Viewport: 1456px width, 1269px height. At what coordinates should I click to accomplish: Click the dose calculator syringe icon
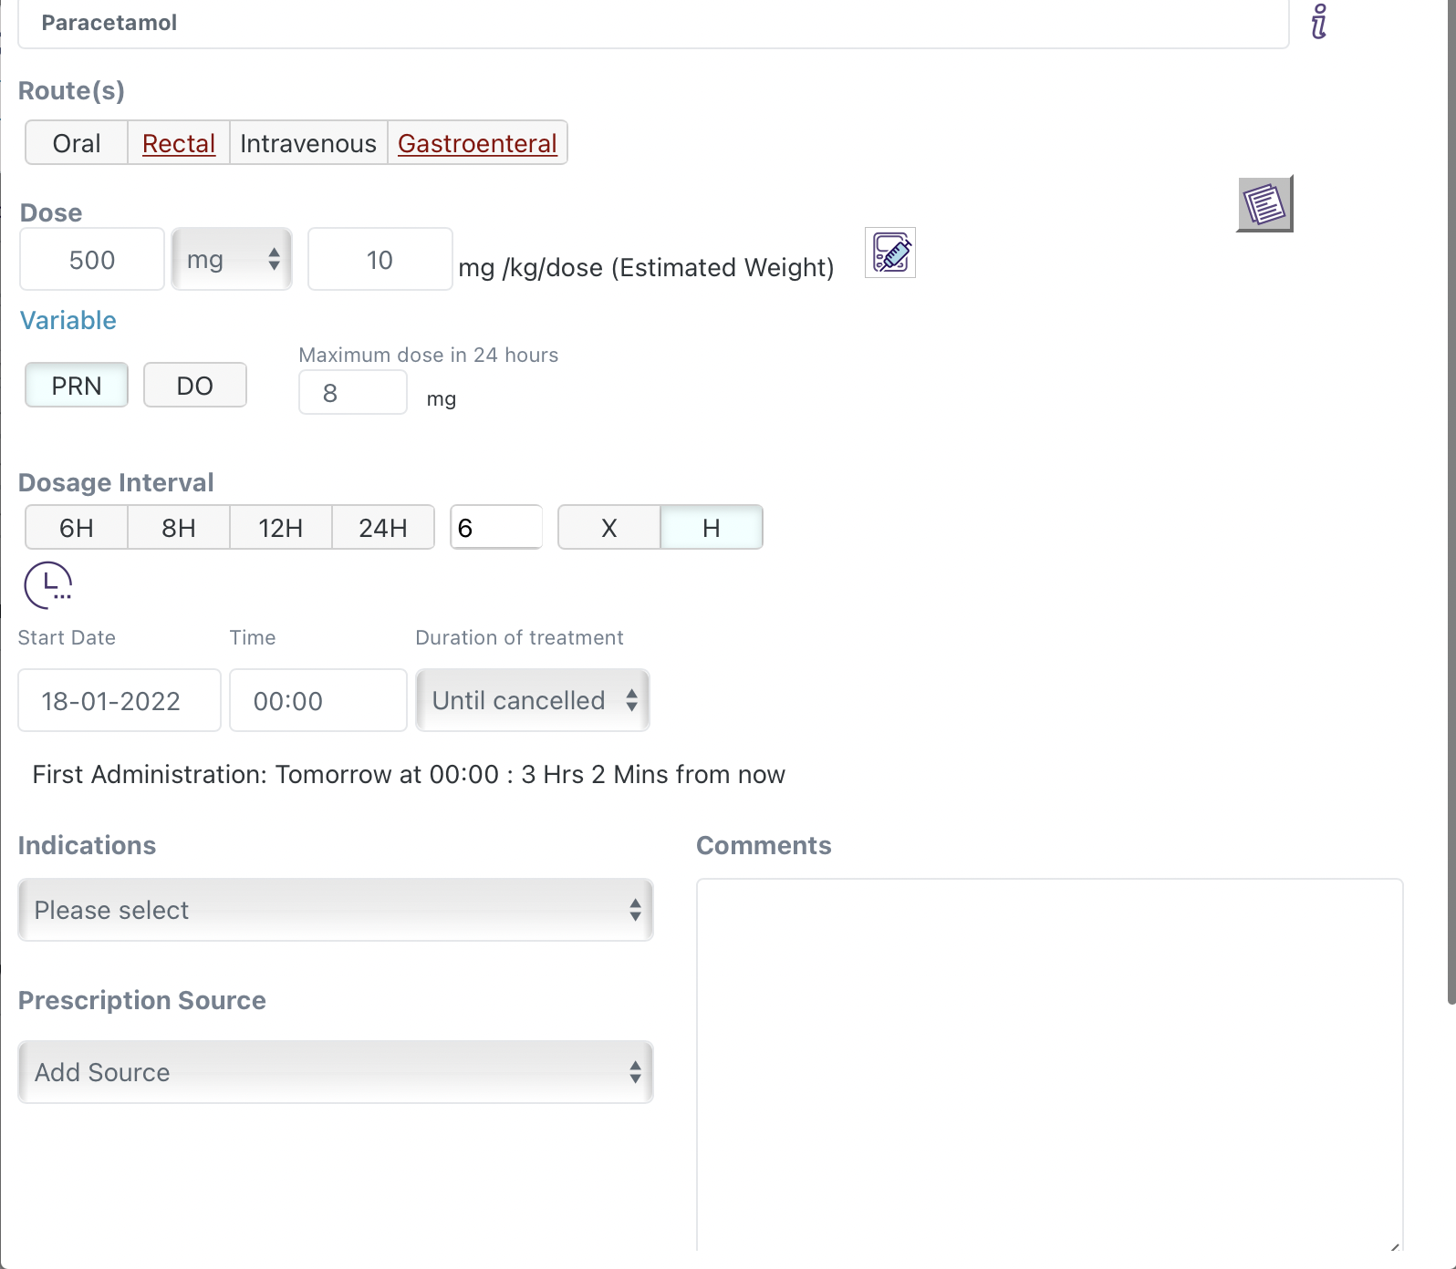[889, 253]
